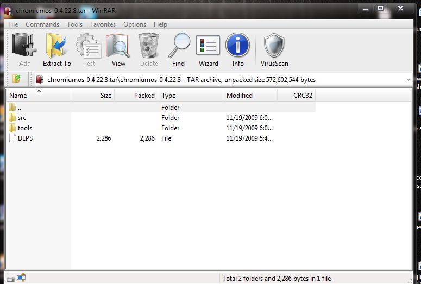The image size is (421, 284).
Task: Click the 'File' type cell of DEPS
Action: coord(166,138)
